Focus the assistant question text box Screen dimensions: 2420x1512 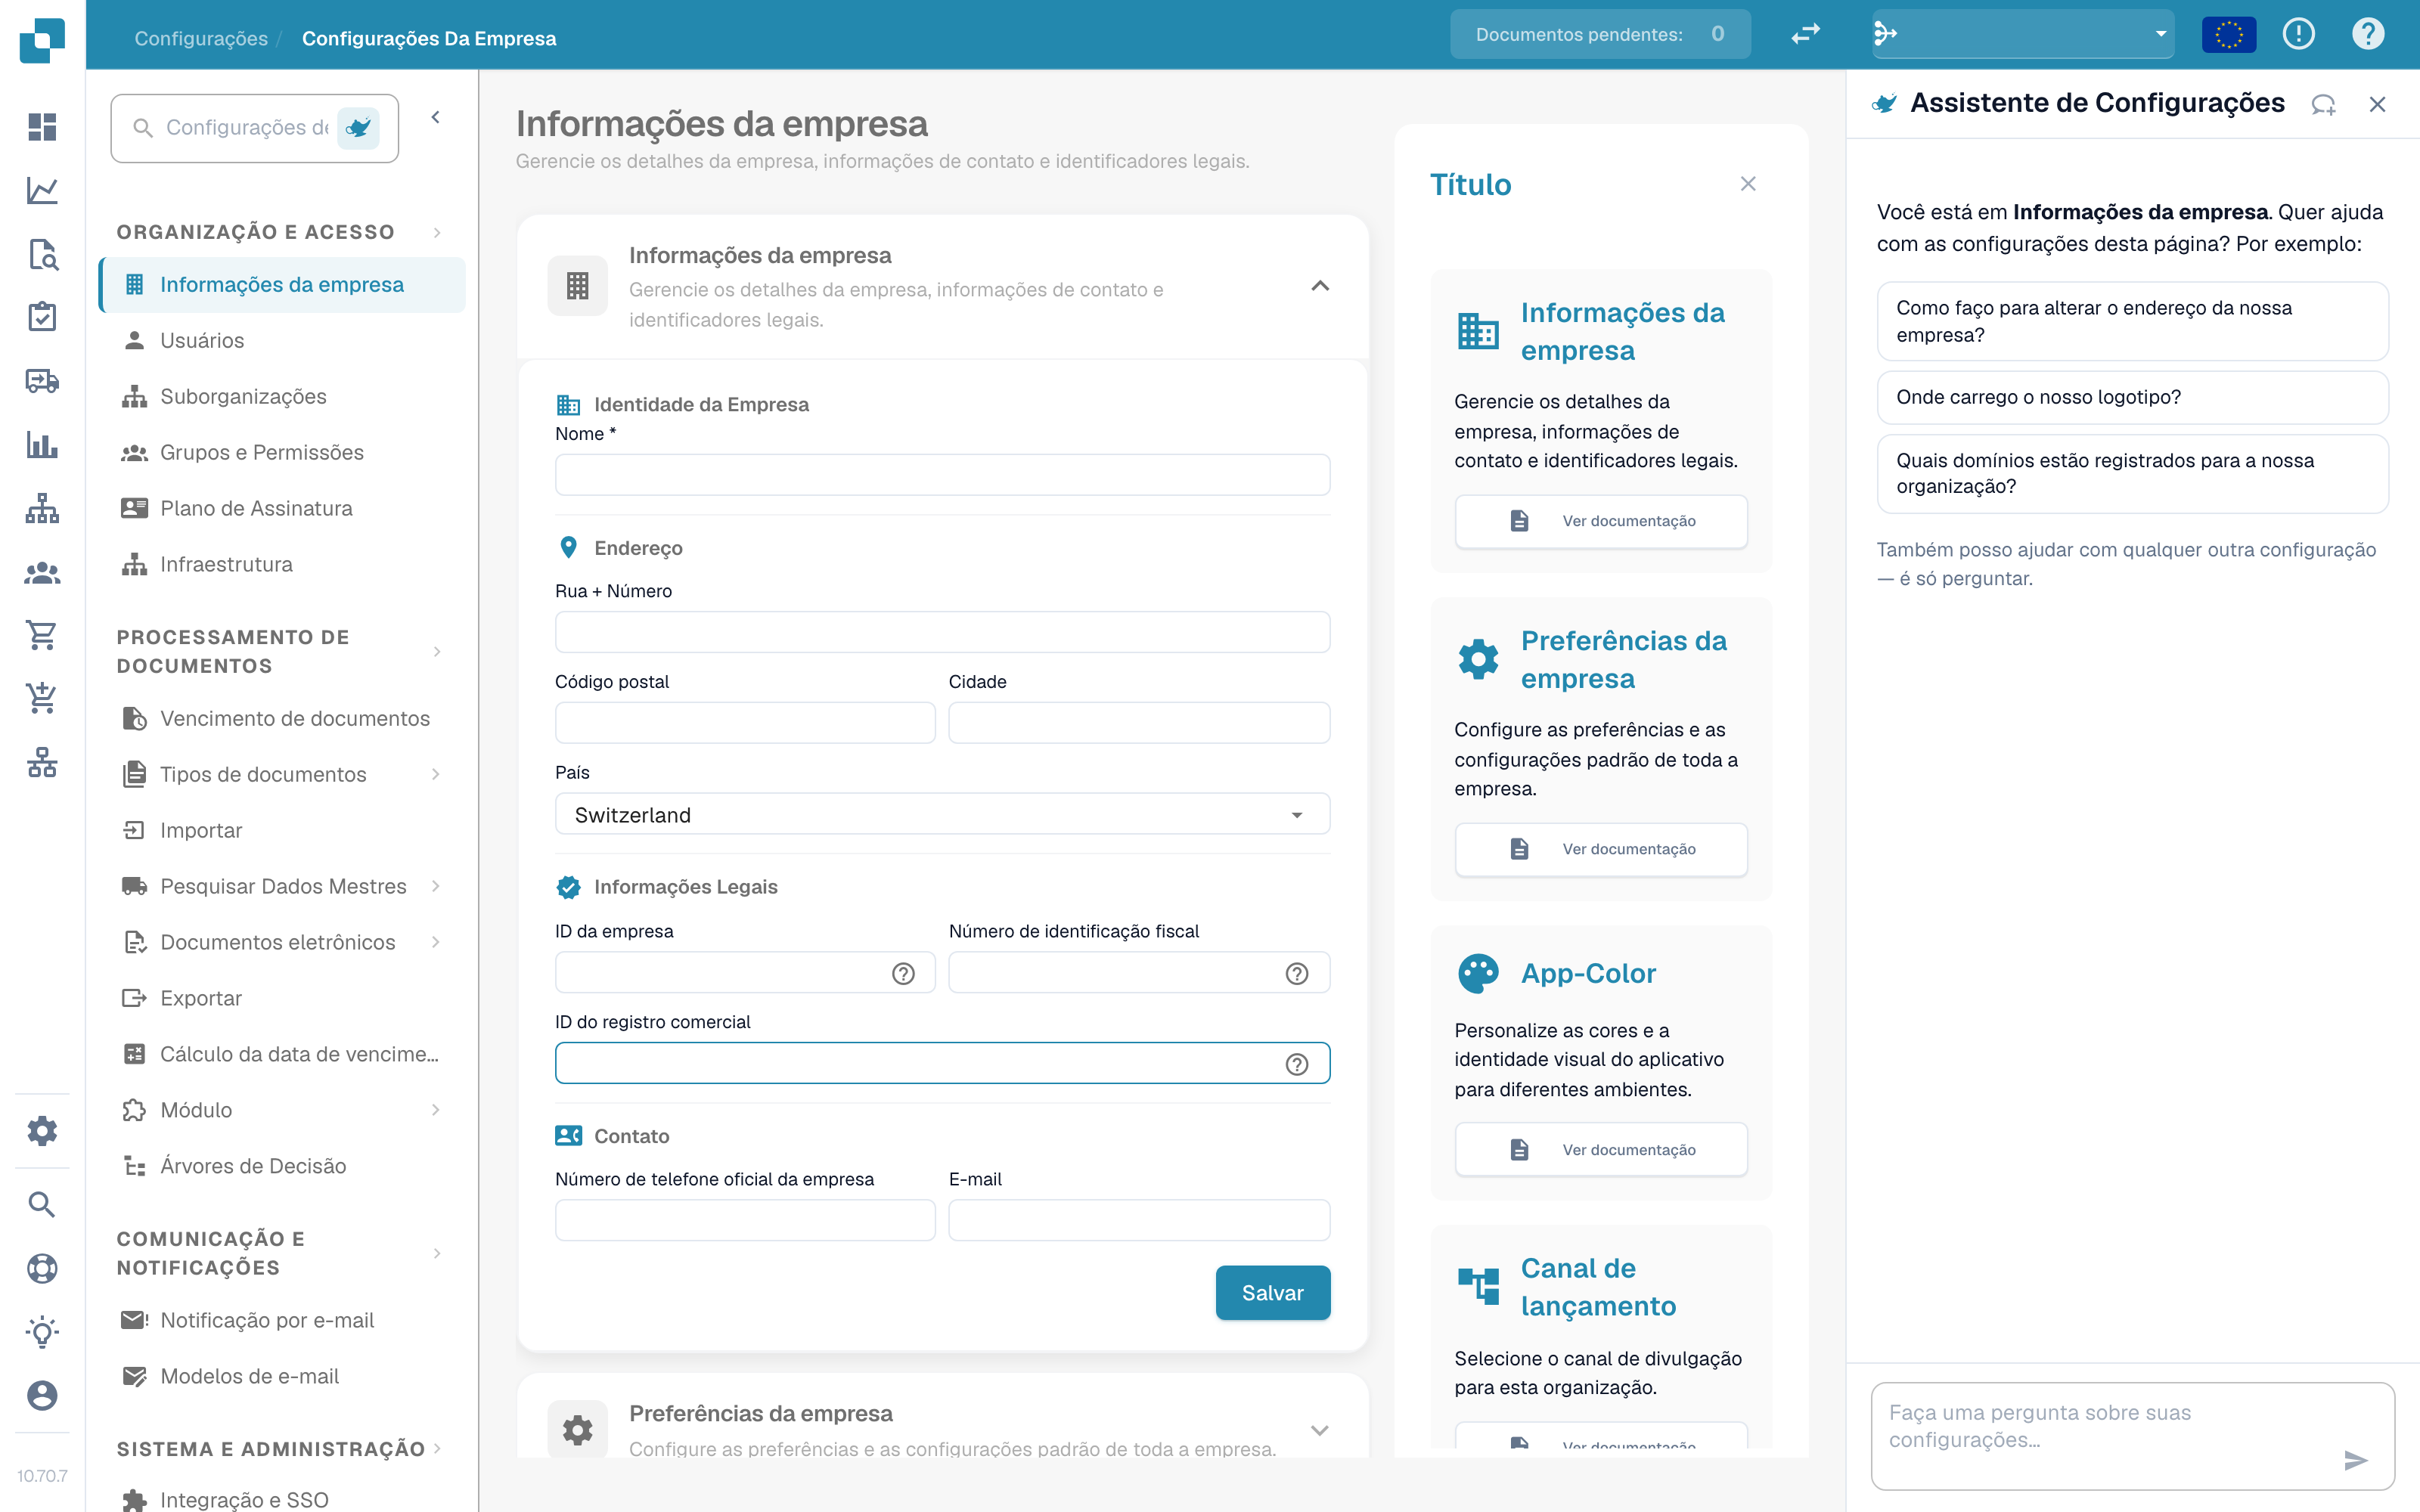tap(2132, 1436)
